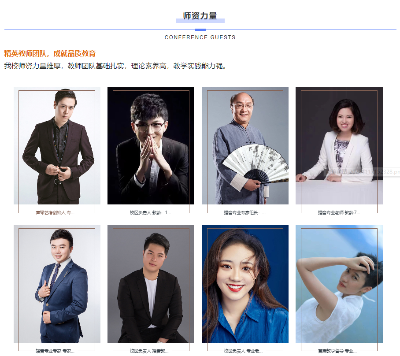Select photo of man holding folding fan

tap(245, 145)
